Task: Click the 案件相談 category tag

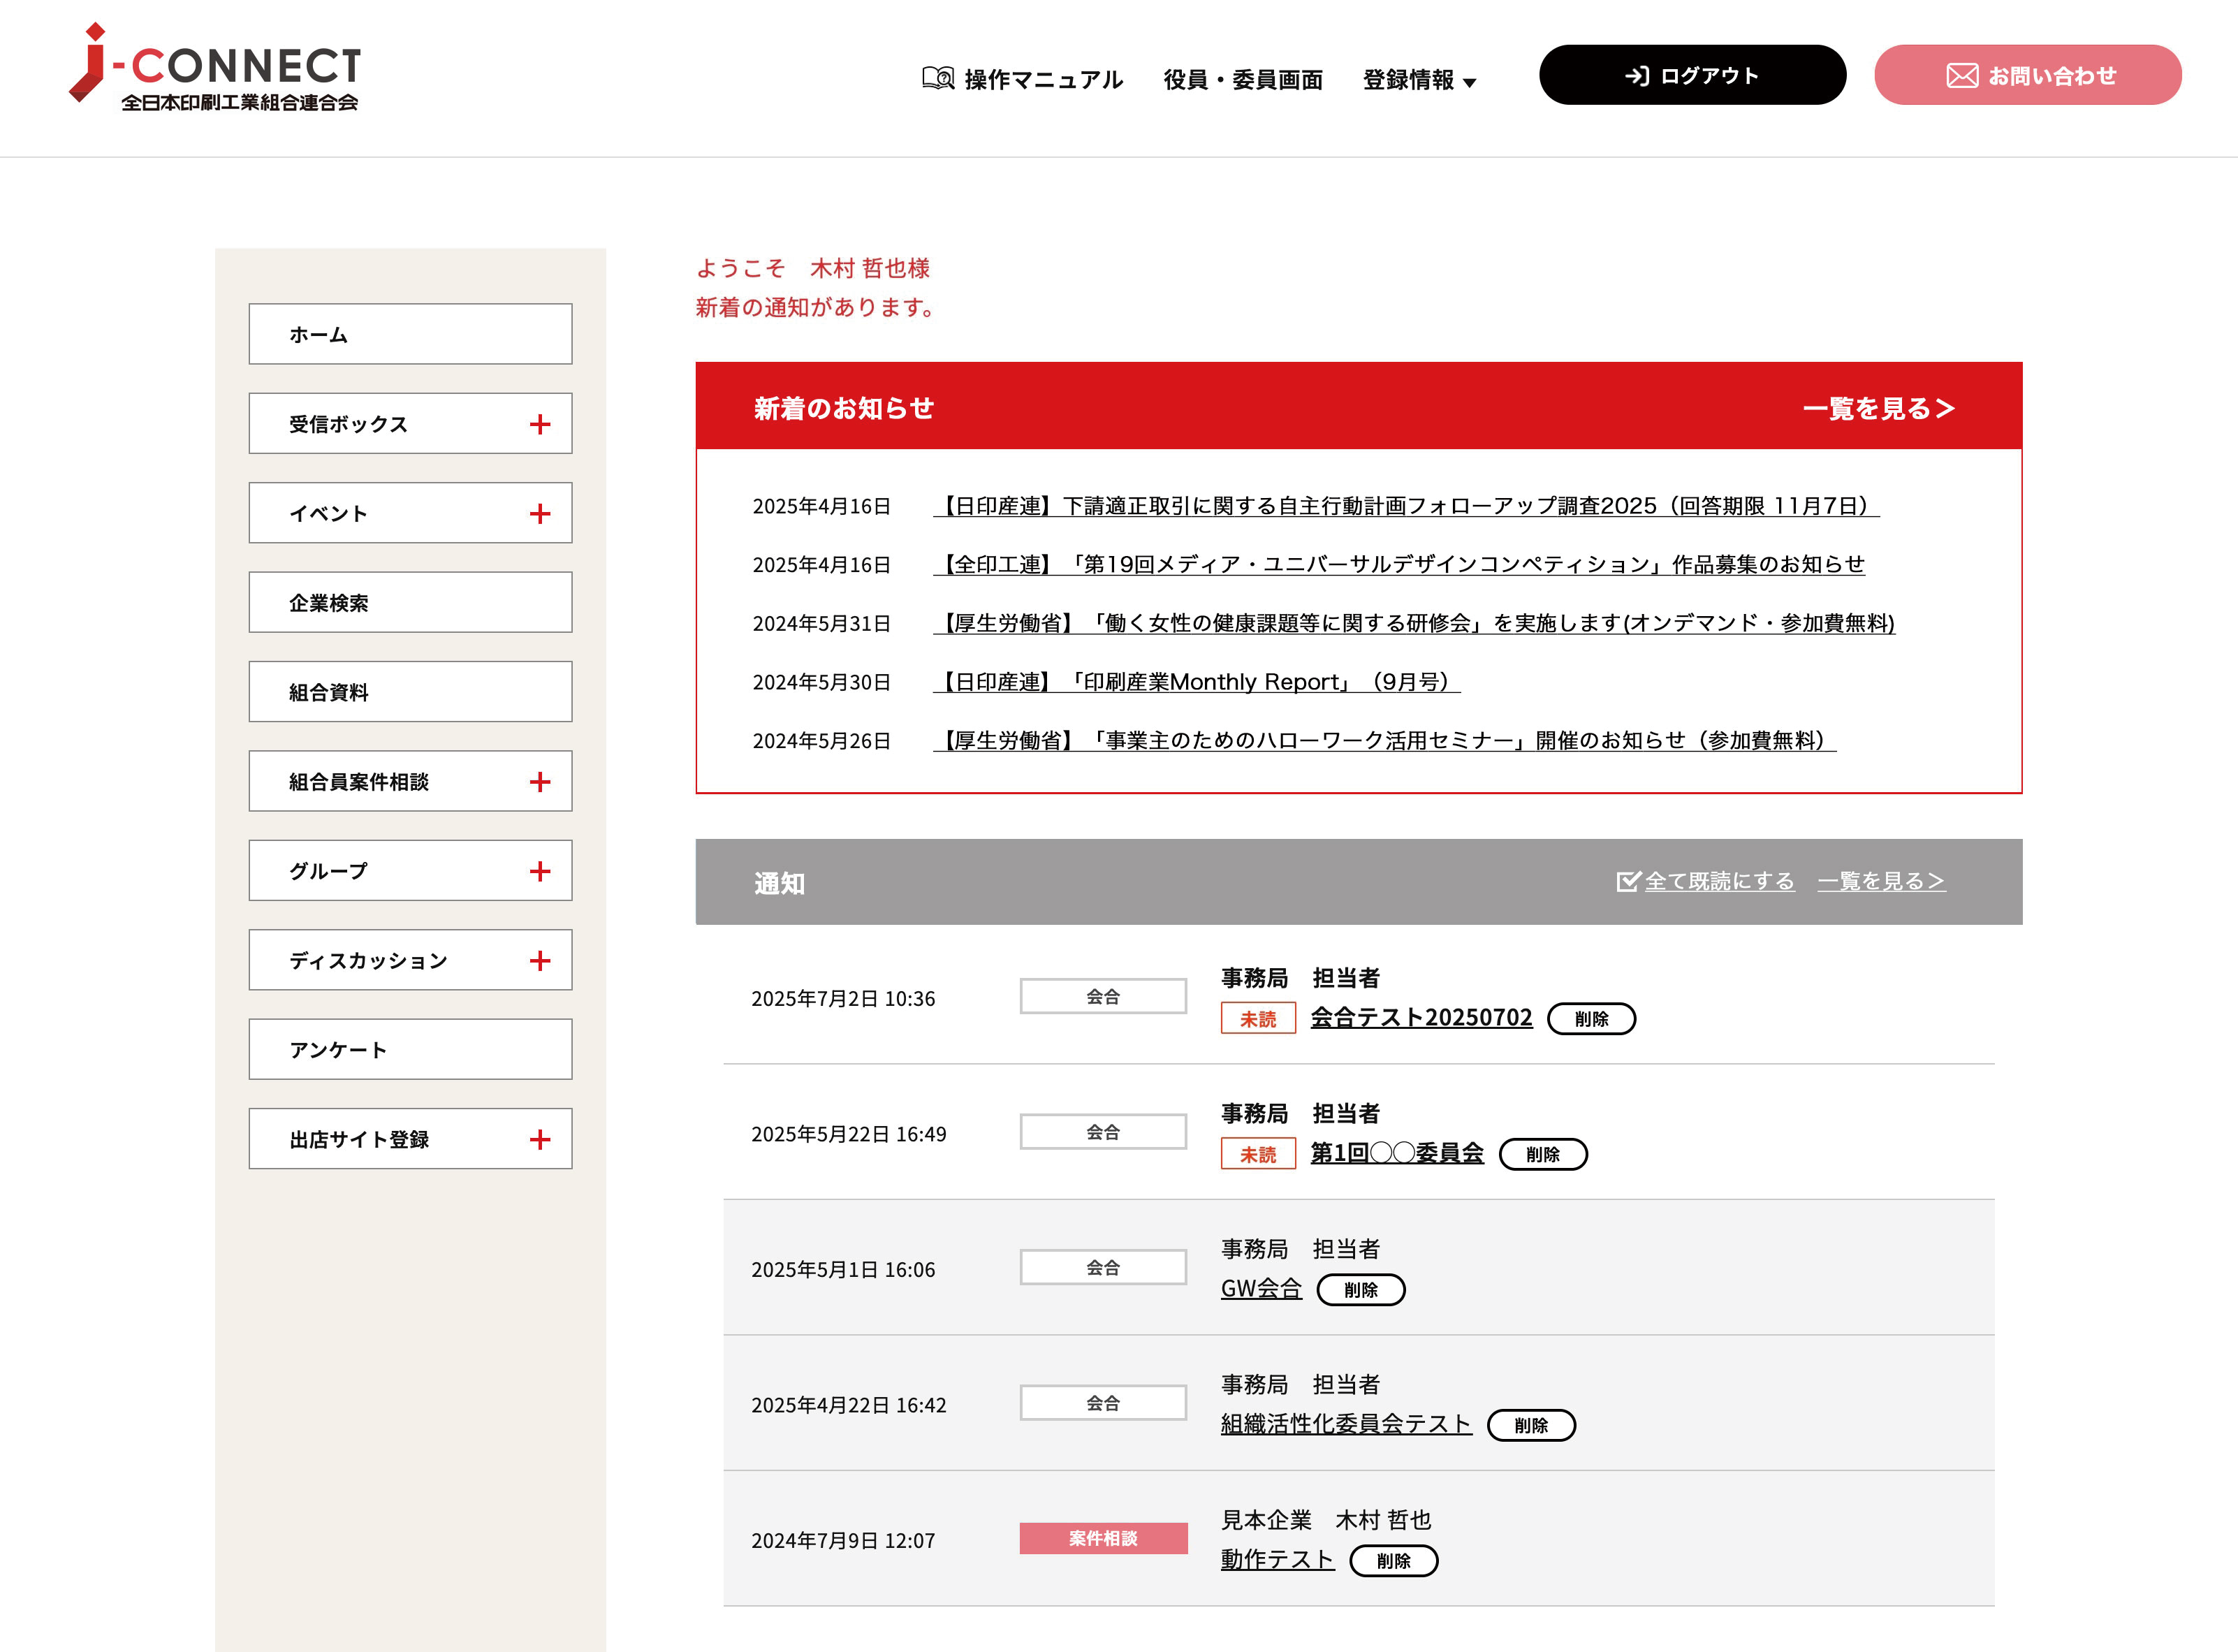Action: click(x=1103, y=1539)
